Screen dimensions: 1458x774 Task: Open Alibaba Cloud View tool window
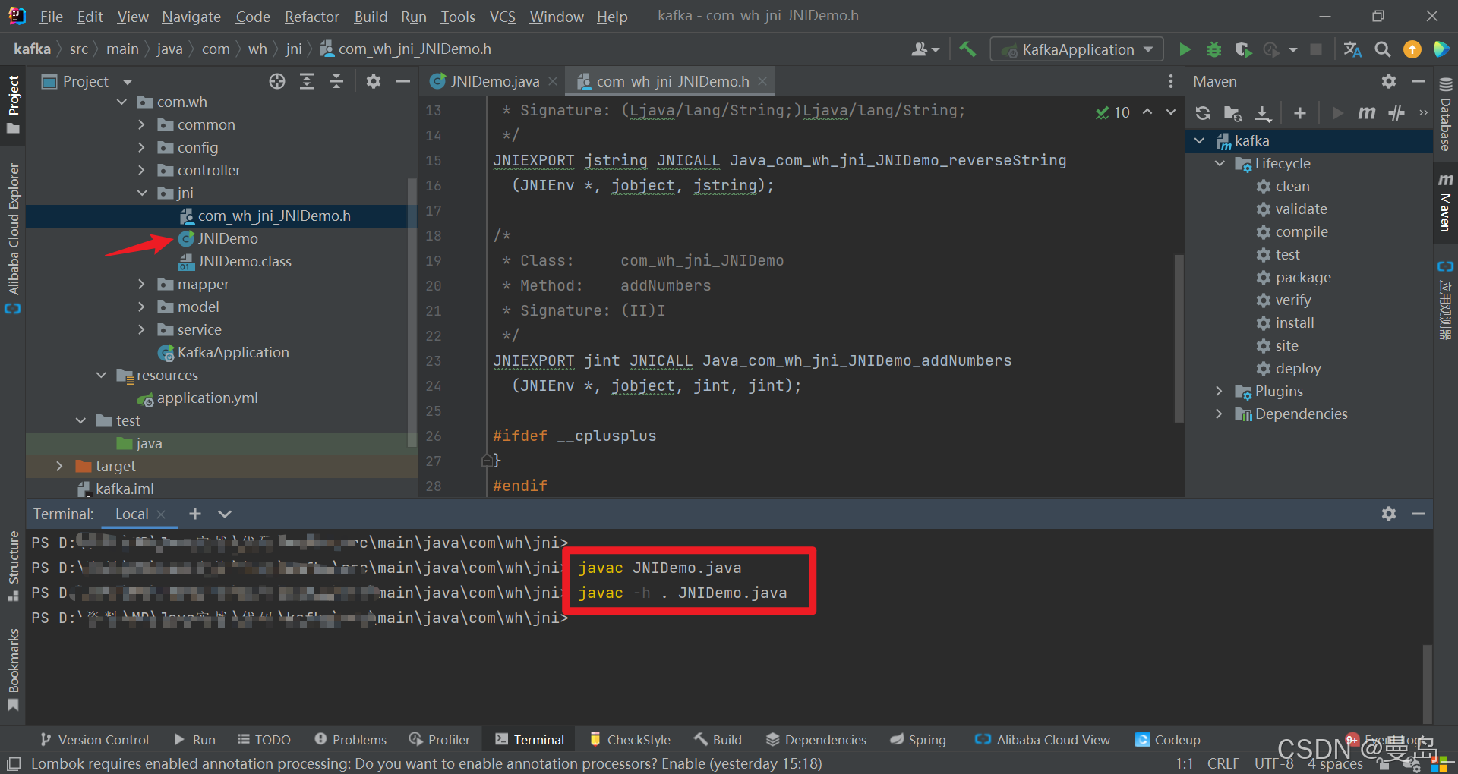(1043, 740)
